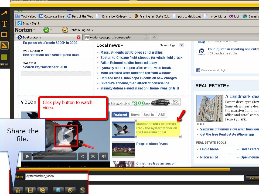Click the redo arrow in Jing toolbar
259x194 pixels.
tap(6, 64)
